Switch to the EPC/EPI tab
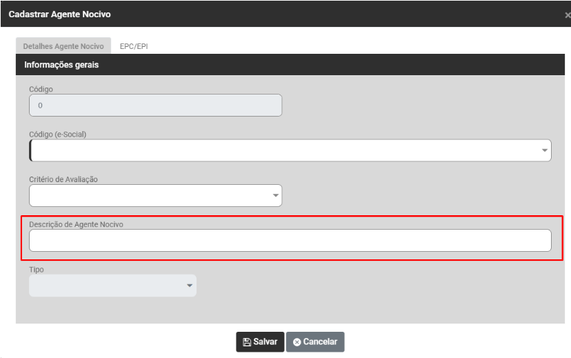This screenshot has height=358, width=571. pyautogui.click(x=134, y=46)
